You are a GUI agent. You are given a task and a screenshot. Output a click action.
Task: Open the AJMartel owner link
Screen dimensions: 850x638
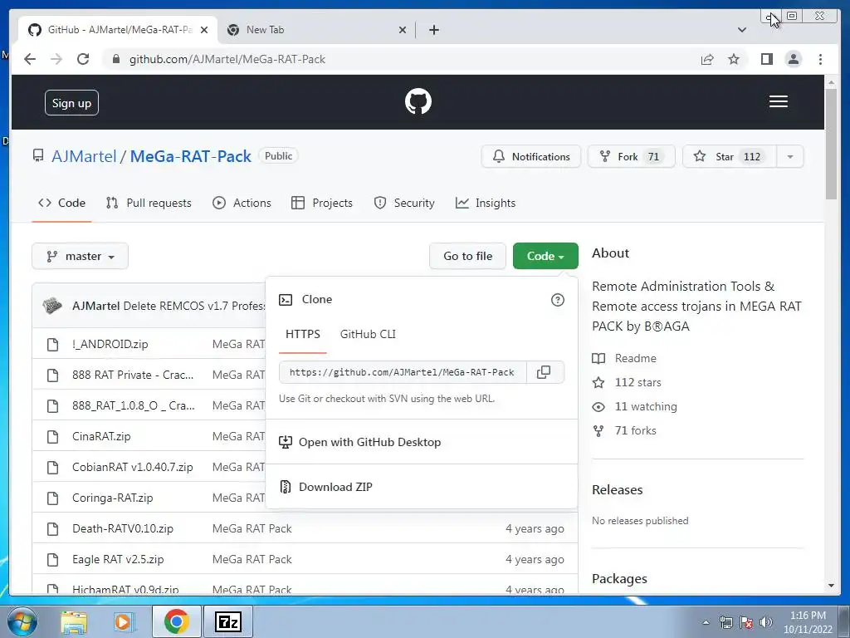(x=84, y=156)
